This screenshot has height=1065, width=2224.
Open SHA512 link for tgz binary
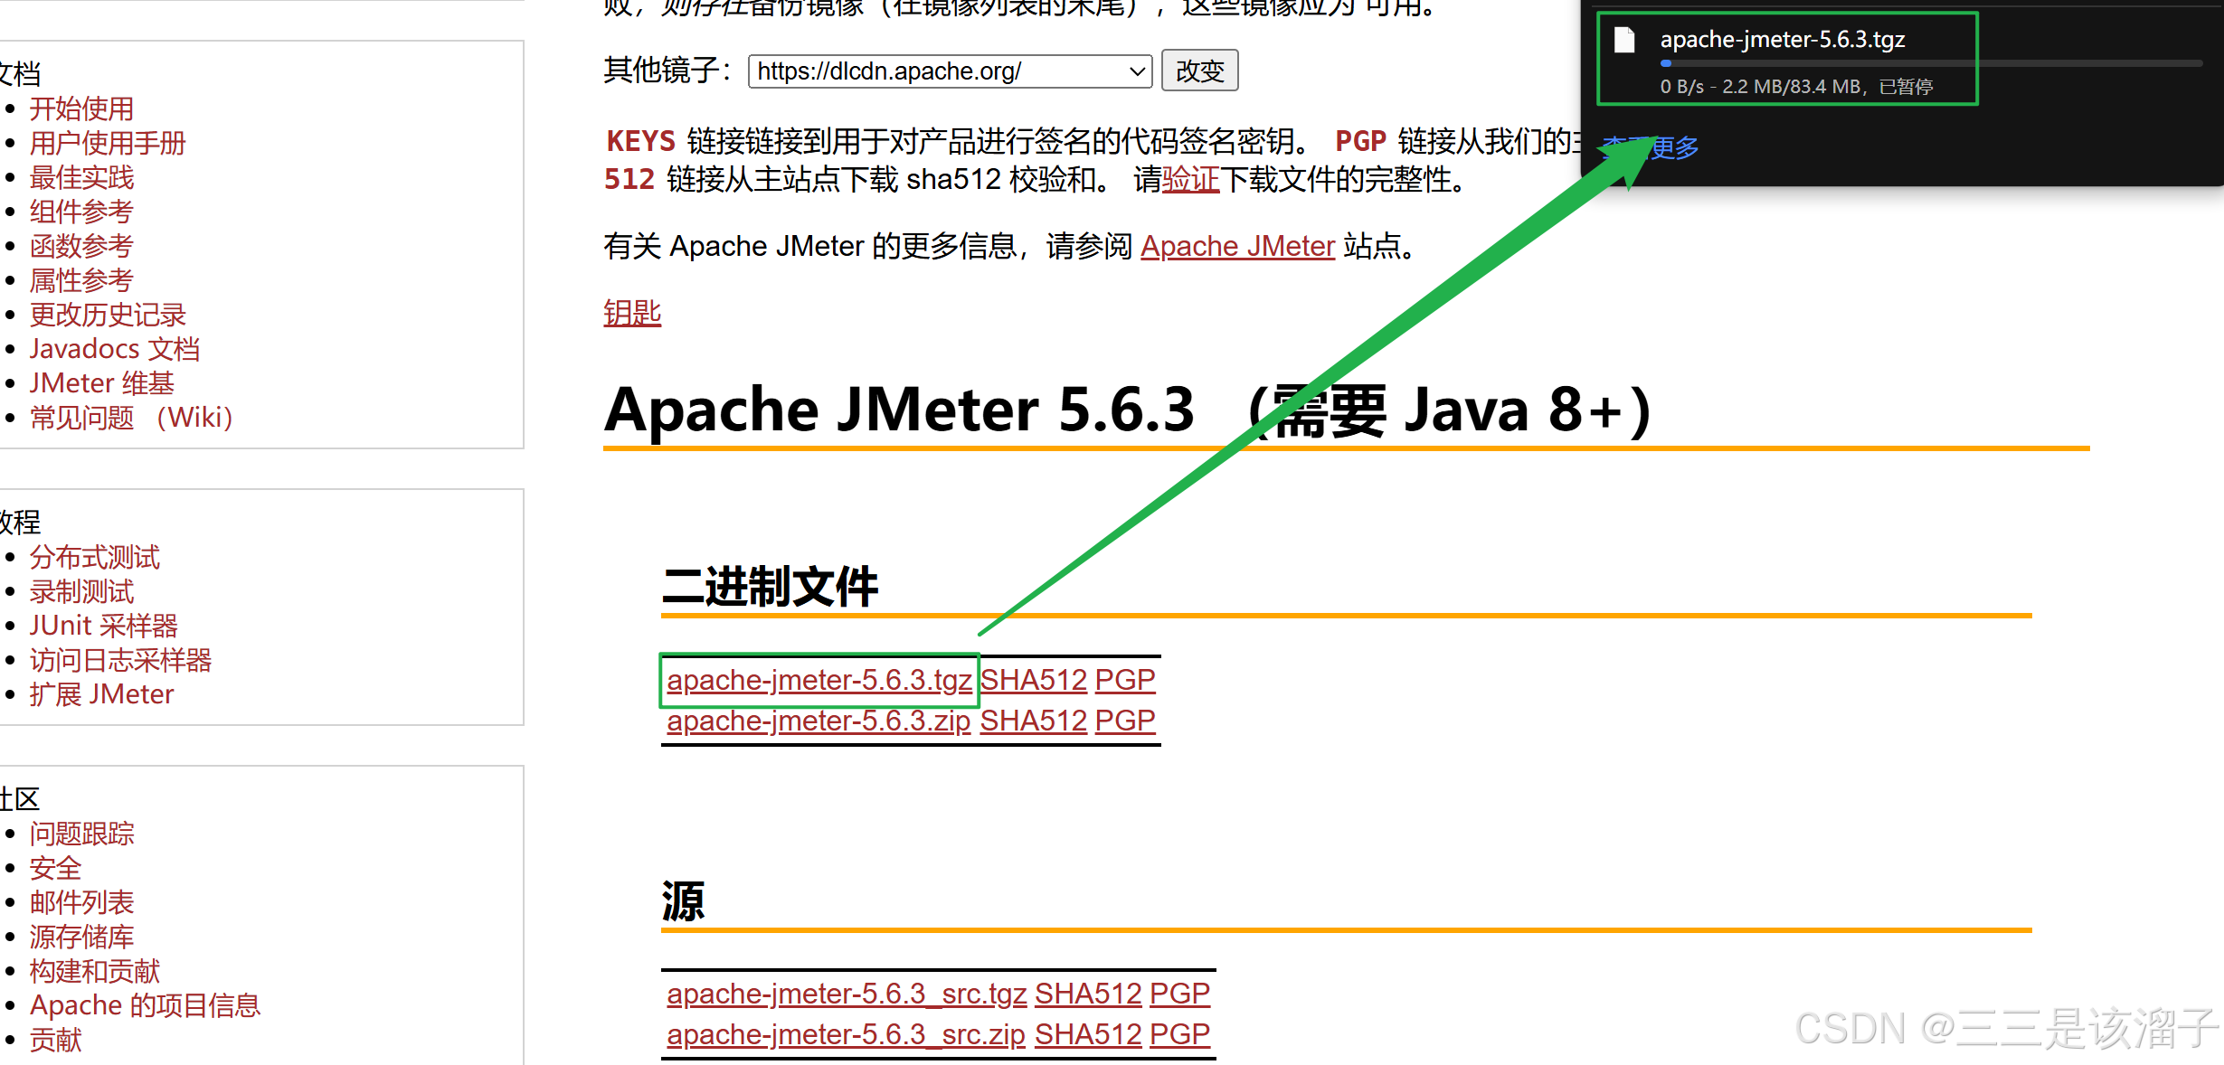1034,680
